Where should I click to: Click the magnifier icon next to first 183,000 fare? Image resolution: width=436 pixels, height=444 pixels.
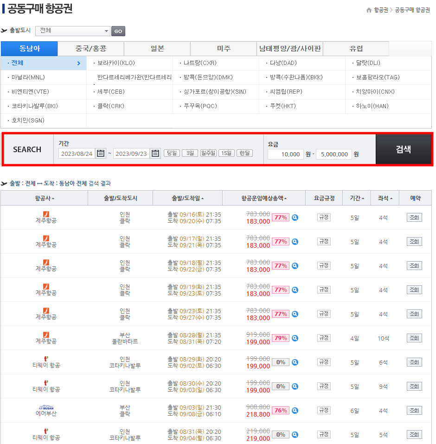point(295,217)
